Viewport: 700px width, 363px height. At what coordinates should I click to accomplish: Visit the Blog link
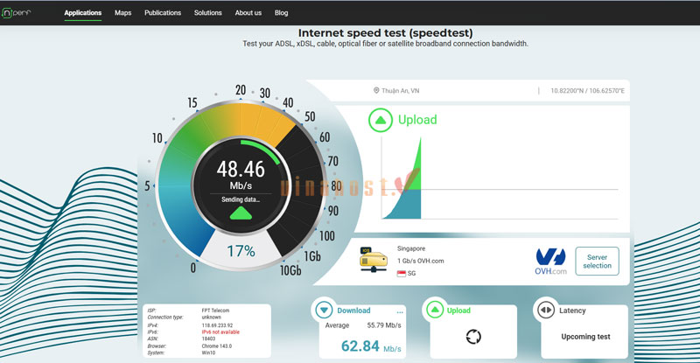coord(281,13)
